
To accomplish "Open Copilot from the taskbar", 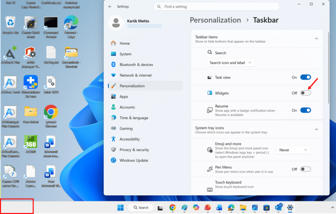I will [x=196, y=207].
